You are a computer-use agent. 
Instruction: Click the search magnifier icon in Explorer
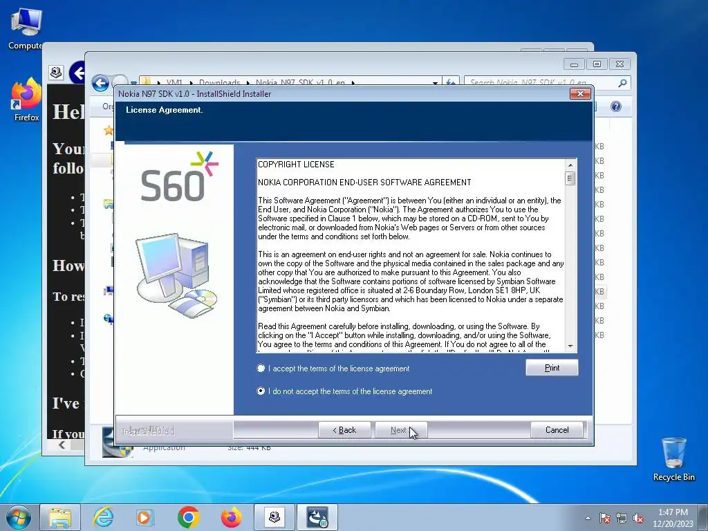[x=623, y=83]
